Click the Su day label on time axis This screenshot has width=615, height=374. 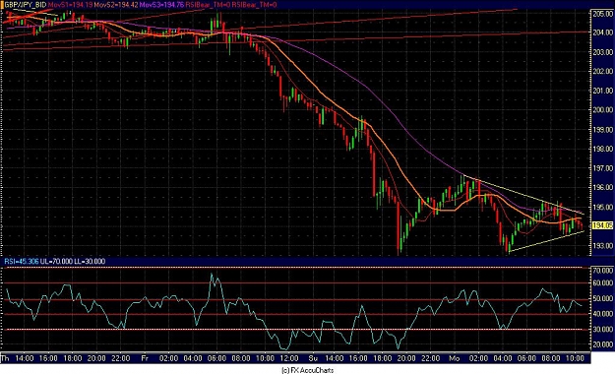point(313,358)
